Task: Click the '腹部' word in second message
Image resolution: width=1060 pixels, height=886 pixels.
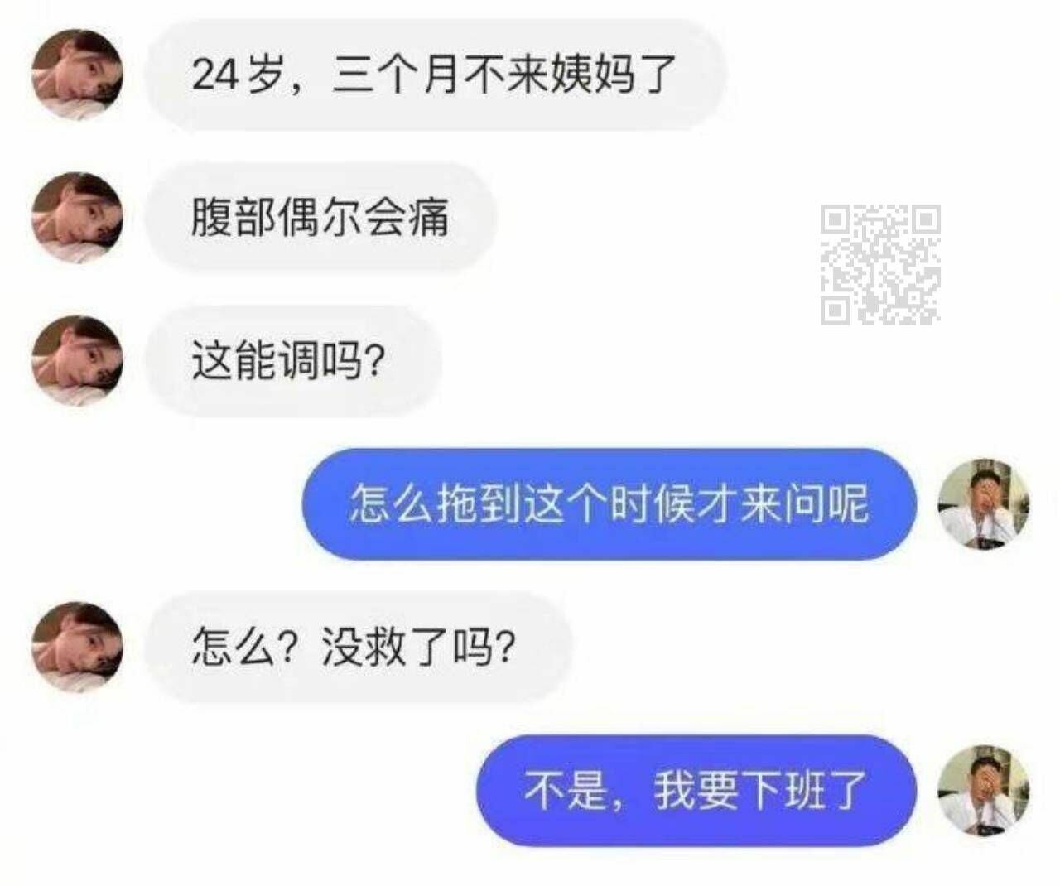Action: 234,218
